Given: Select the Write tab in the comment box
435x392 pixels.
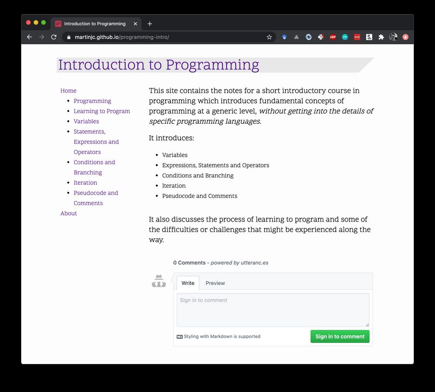Looking at the screenshot, I should pos(188,283).
